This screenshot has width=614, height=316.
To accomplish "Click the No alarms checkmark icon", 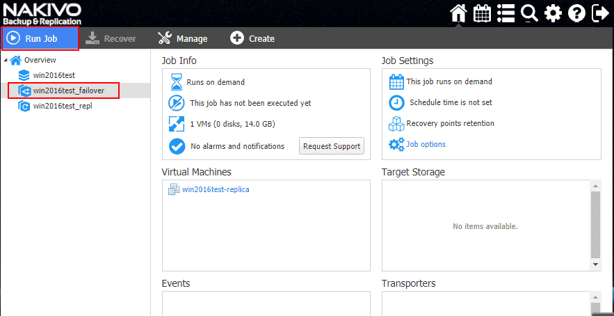I will 177,146.
